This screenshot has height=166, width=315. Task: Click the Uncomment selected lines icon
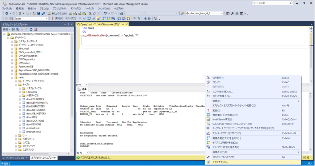139,18
